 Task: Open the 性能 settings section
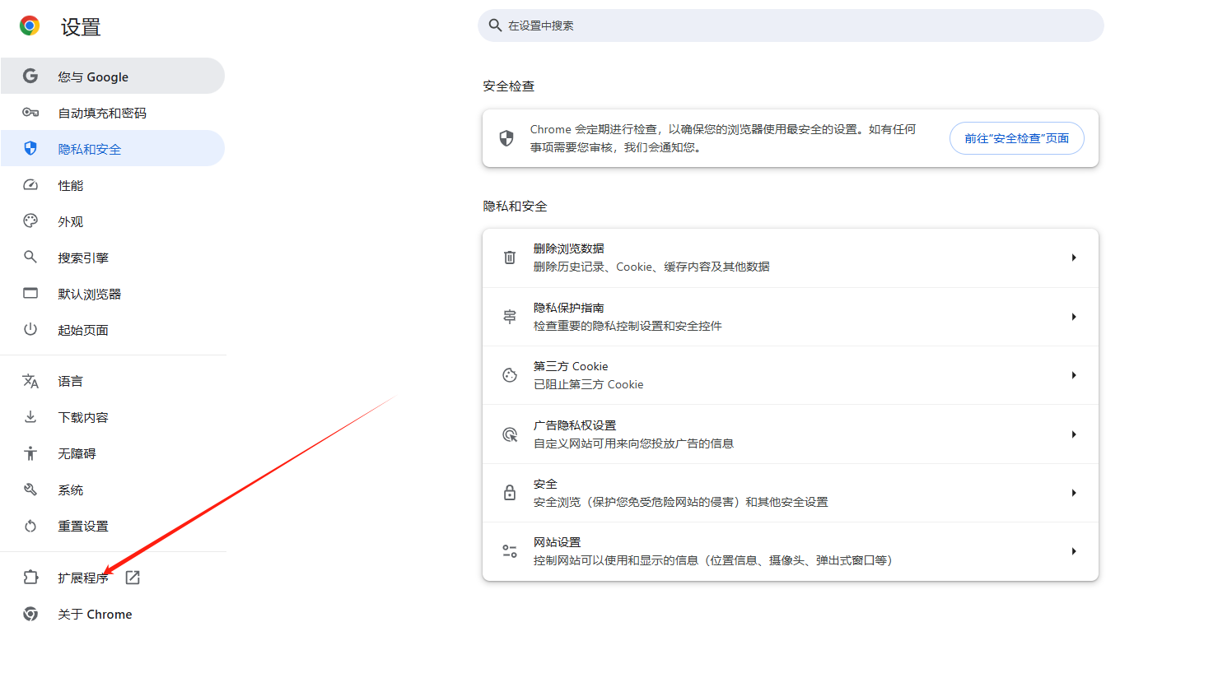112,184
